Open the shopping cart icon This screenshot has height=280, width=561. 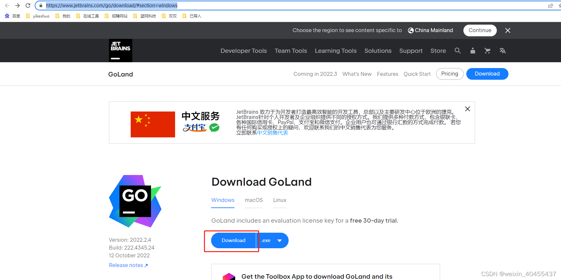pyautogui.click(x=487, y=51)
